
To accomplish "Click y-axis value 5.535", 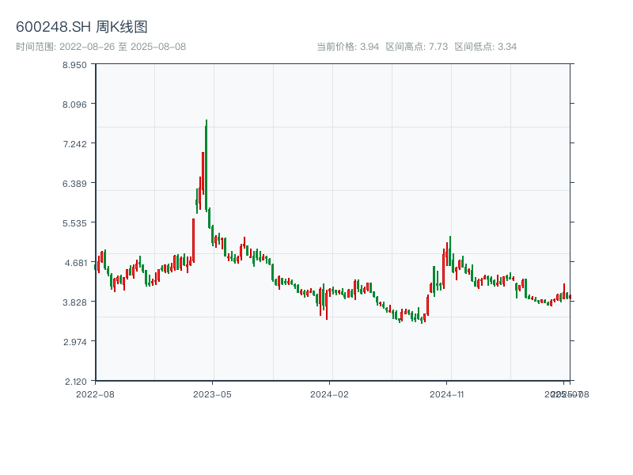I will 74,223.
